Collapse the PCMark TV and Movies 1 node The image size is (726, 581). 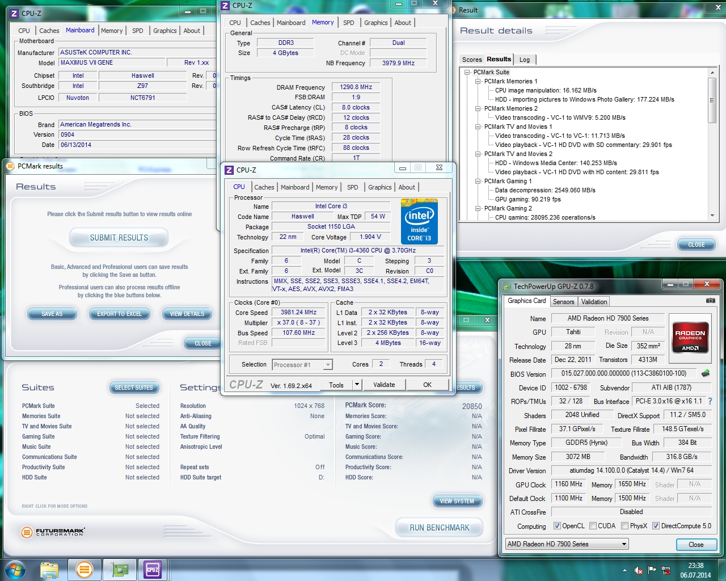[478, 127]
